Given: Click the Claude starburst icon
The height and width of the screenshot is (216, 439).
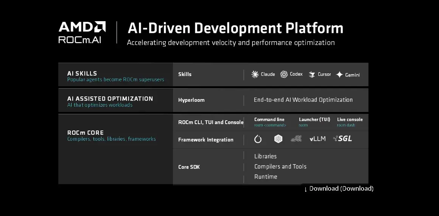Looking at the screenshot, I should [x=255, y=75].
